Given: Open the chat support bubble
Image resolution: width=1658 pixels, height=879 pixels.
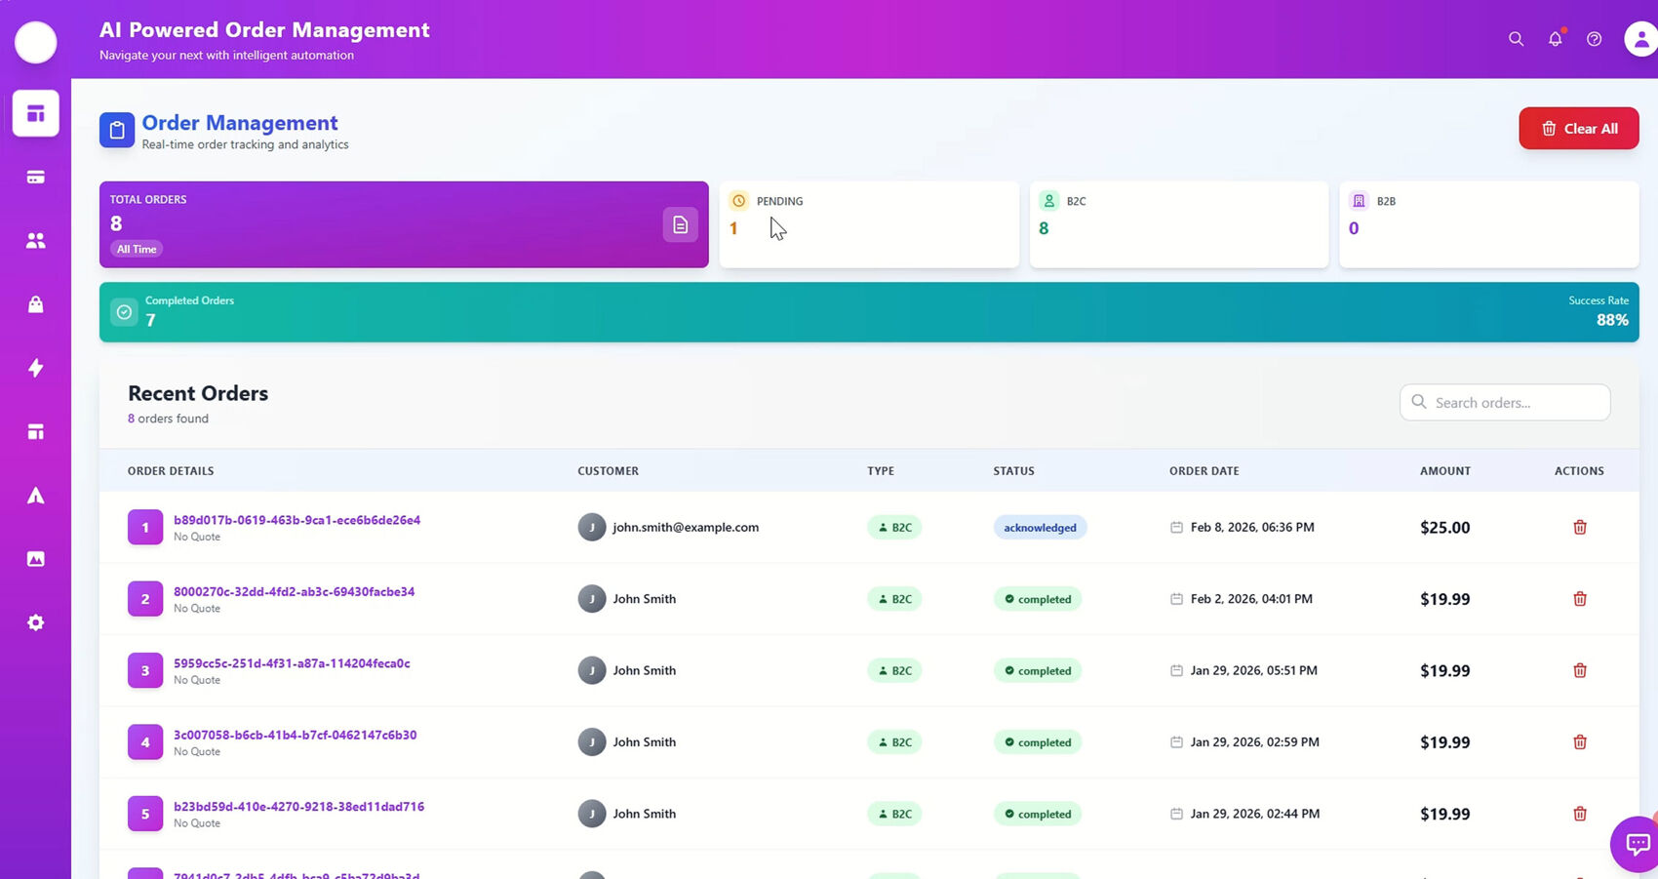Looking at the screenshot, I should tap(1636, 843).
